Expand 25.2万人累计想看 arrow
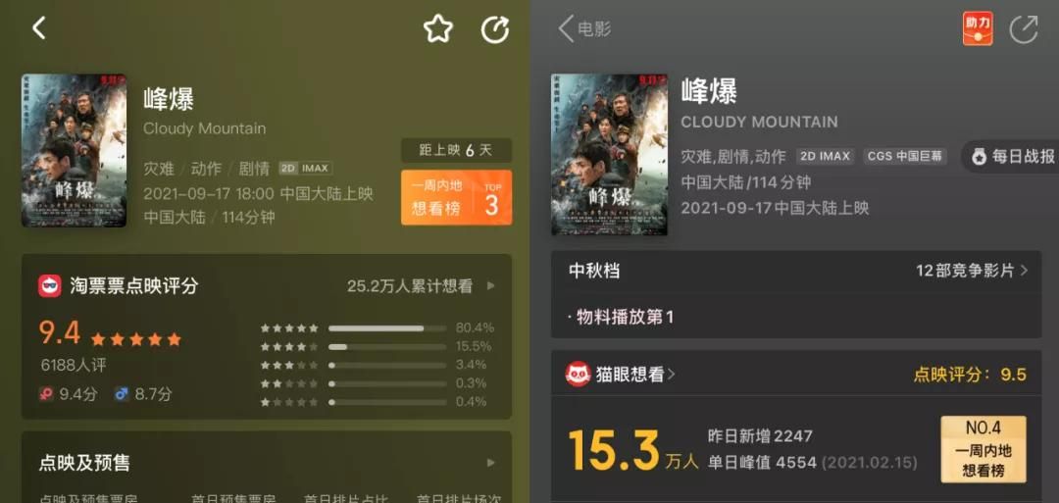Screen dimensions: 1059x503 pyautogui.click(x=491, y=286)
